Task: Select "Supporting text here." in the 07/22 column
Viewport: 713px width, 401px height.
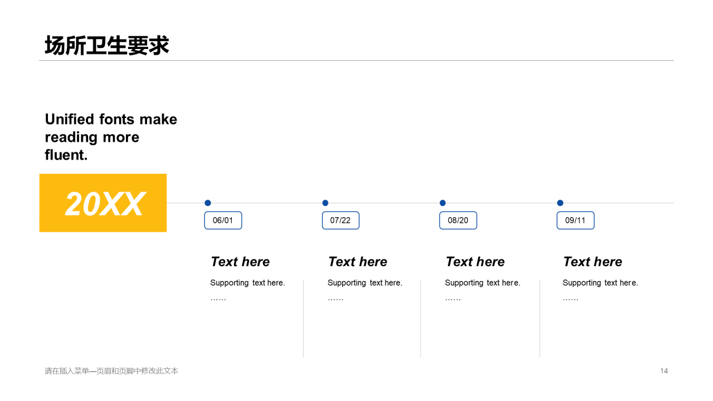Action: (x=365, y=283)
